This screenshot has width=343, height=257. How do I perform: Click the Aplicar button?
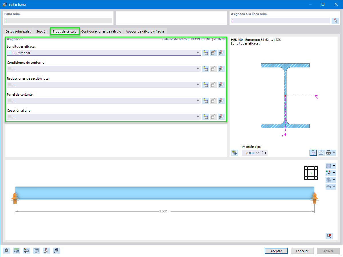point(328,251)
